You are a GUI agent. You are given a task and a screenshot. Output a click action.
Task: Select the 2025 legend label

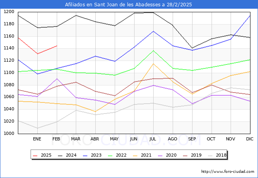point(46,155)
